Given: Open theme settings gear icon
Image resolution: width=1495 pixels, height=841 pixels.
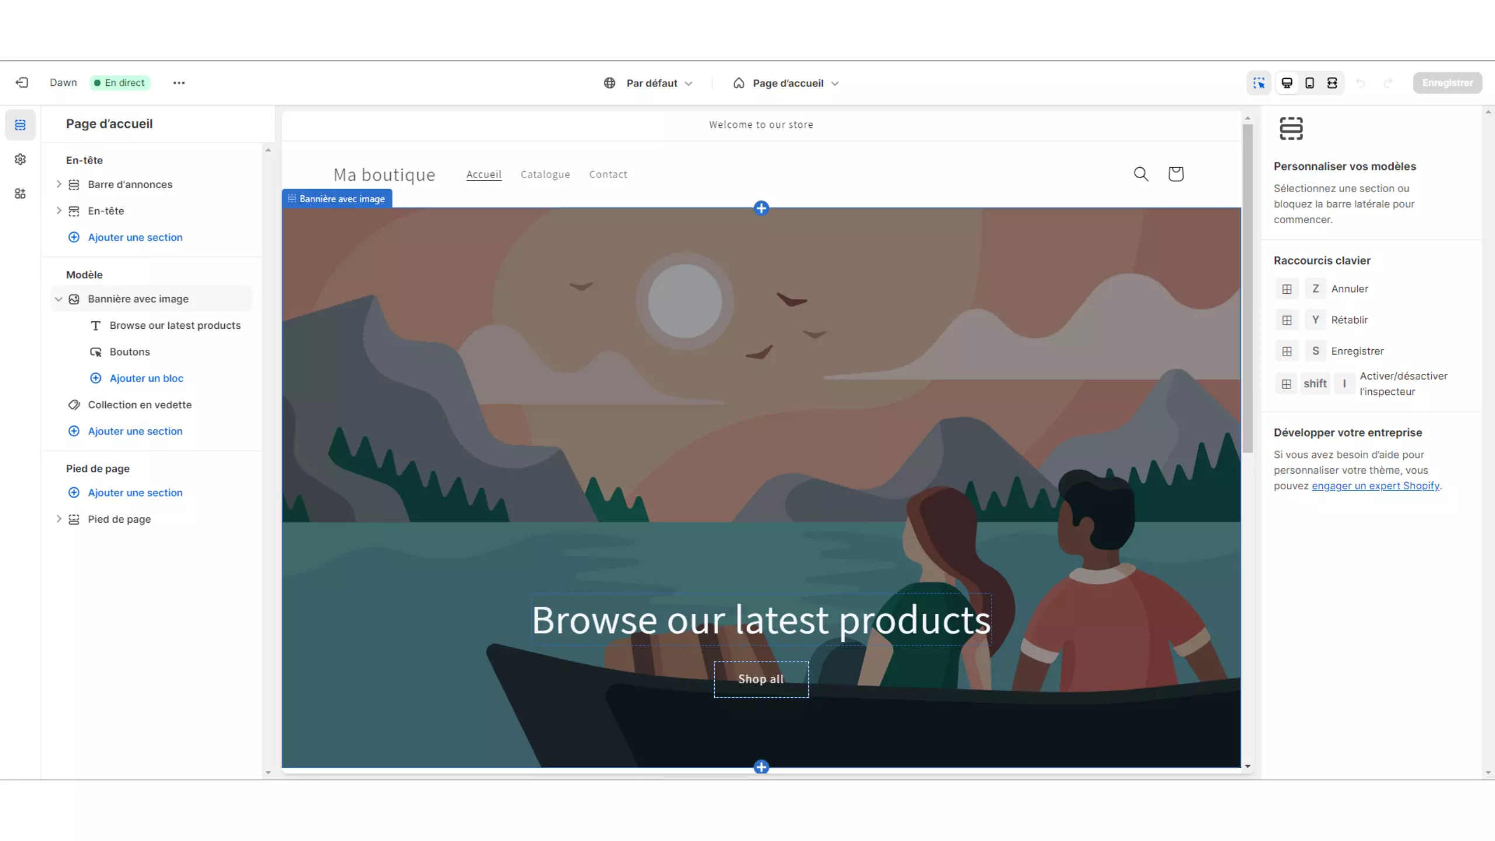Looking at the screenshot, I should click(x=20, y=159).
